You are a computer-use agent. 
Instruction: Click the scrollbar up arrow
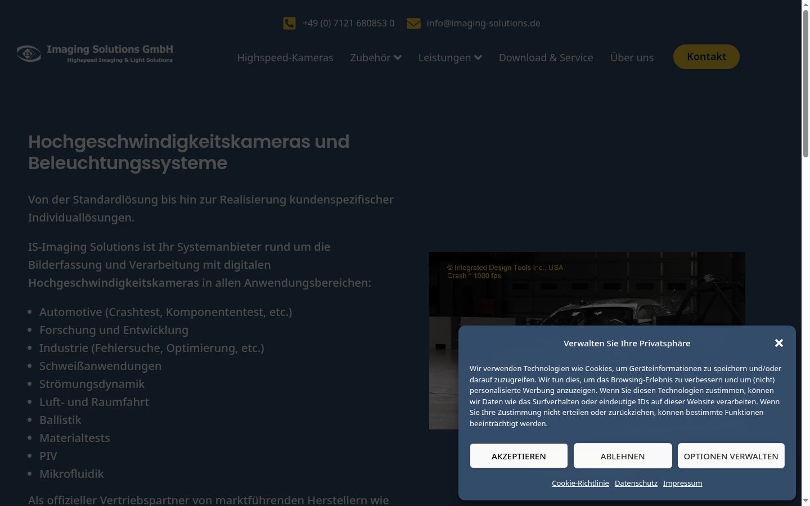click(805, 4)
